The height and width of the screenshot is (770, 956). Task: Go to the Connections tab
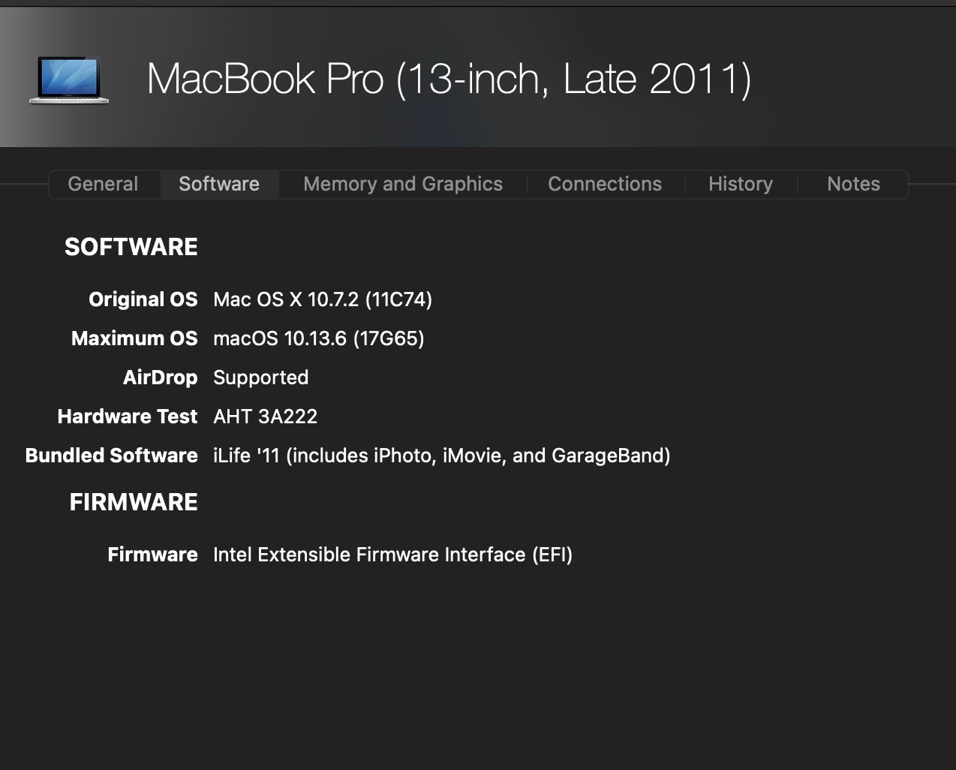click(605, 184)
